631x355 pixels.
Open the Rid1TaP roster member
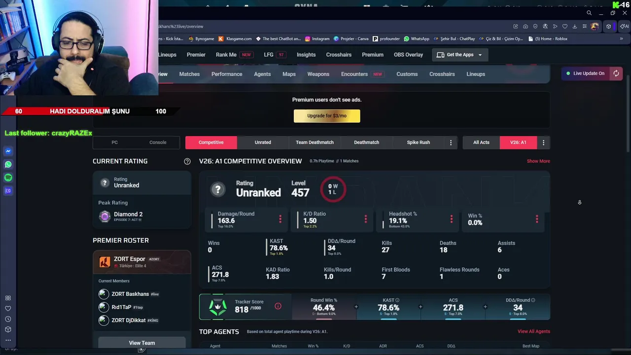coord(121,307)
